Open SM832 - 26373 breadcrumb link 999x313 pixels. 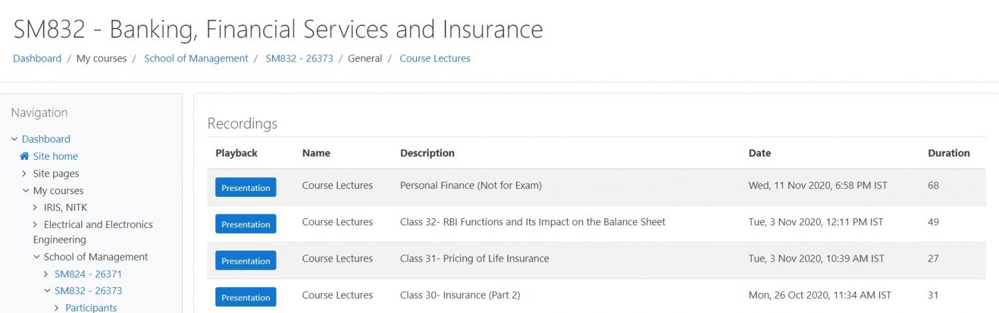click(x=299, y=58)
